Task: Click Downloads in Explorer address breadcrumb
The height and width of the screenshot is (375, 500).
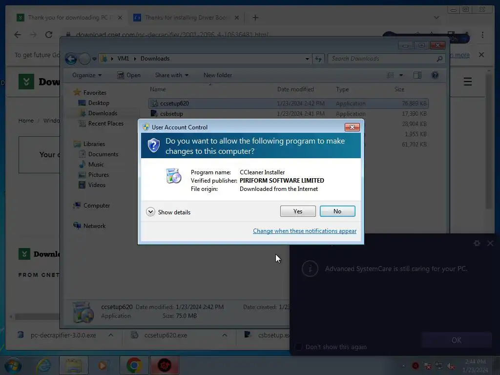Action: pyautogui.click(x=155, y=59)
